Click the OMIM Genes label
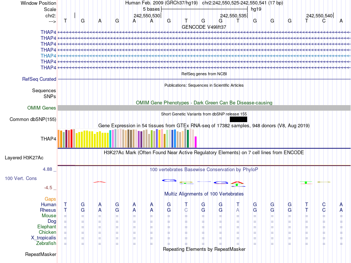Viewport: 351px width, 263px height. 42,108
